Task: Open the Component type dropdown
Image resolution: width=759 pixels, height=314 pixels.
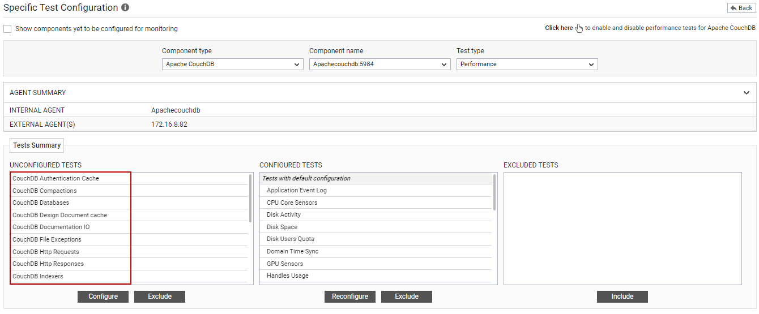Action: (233, 64)
